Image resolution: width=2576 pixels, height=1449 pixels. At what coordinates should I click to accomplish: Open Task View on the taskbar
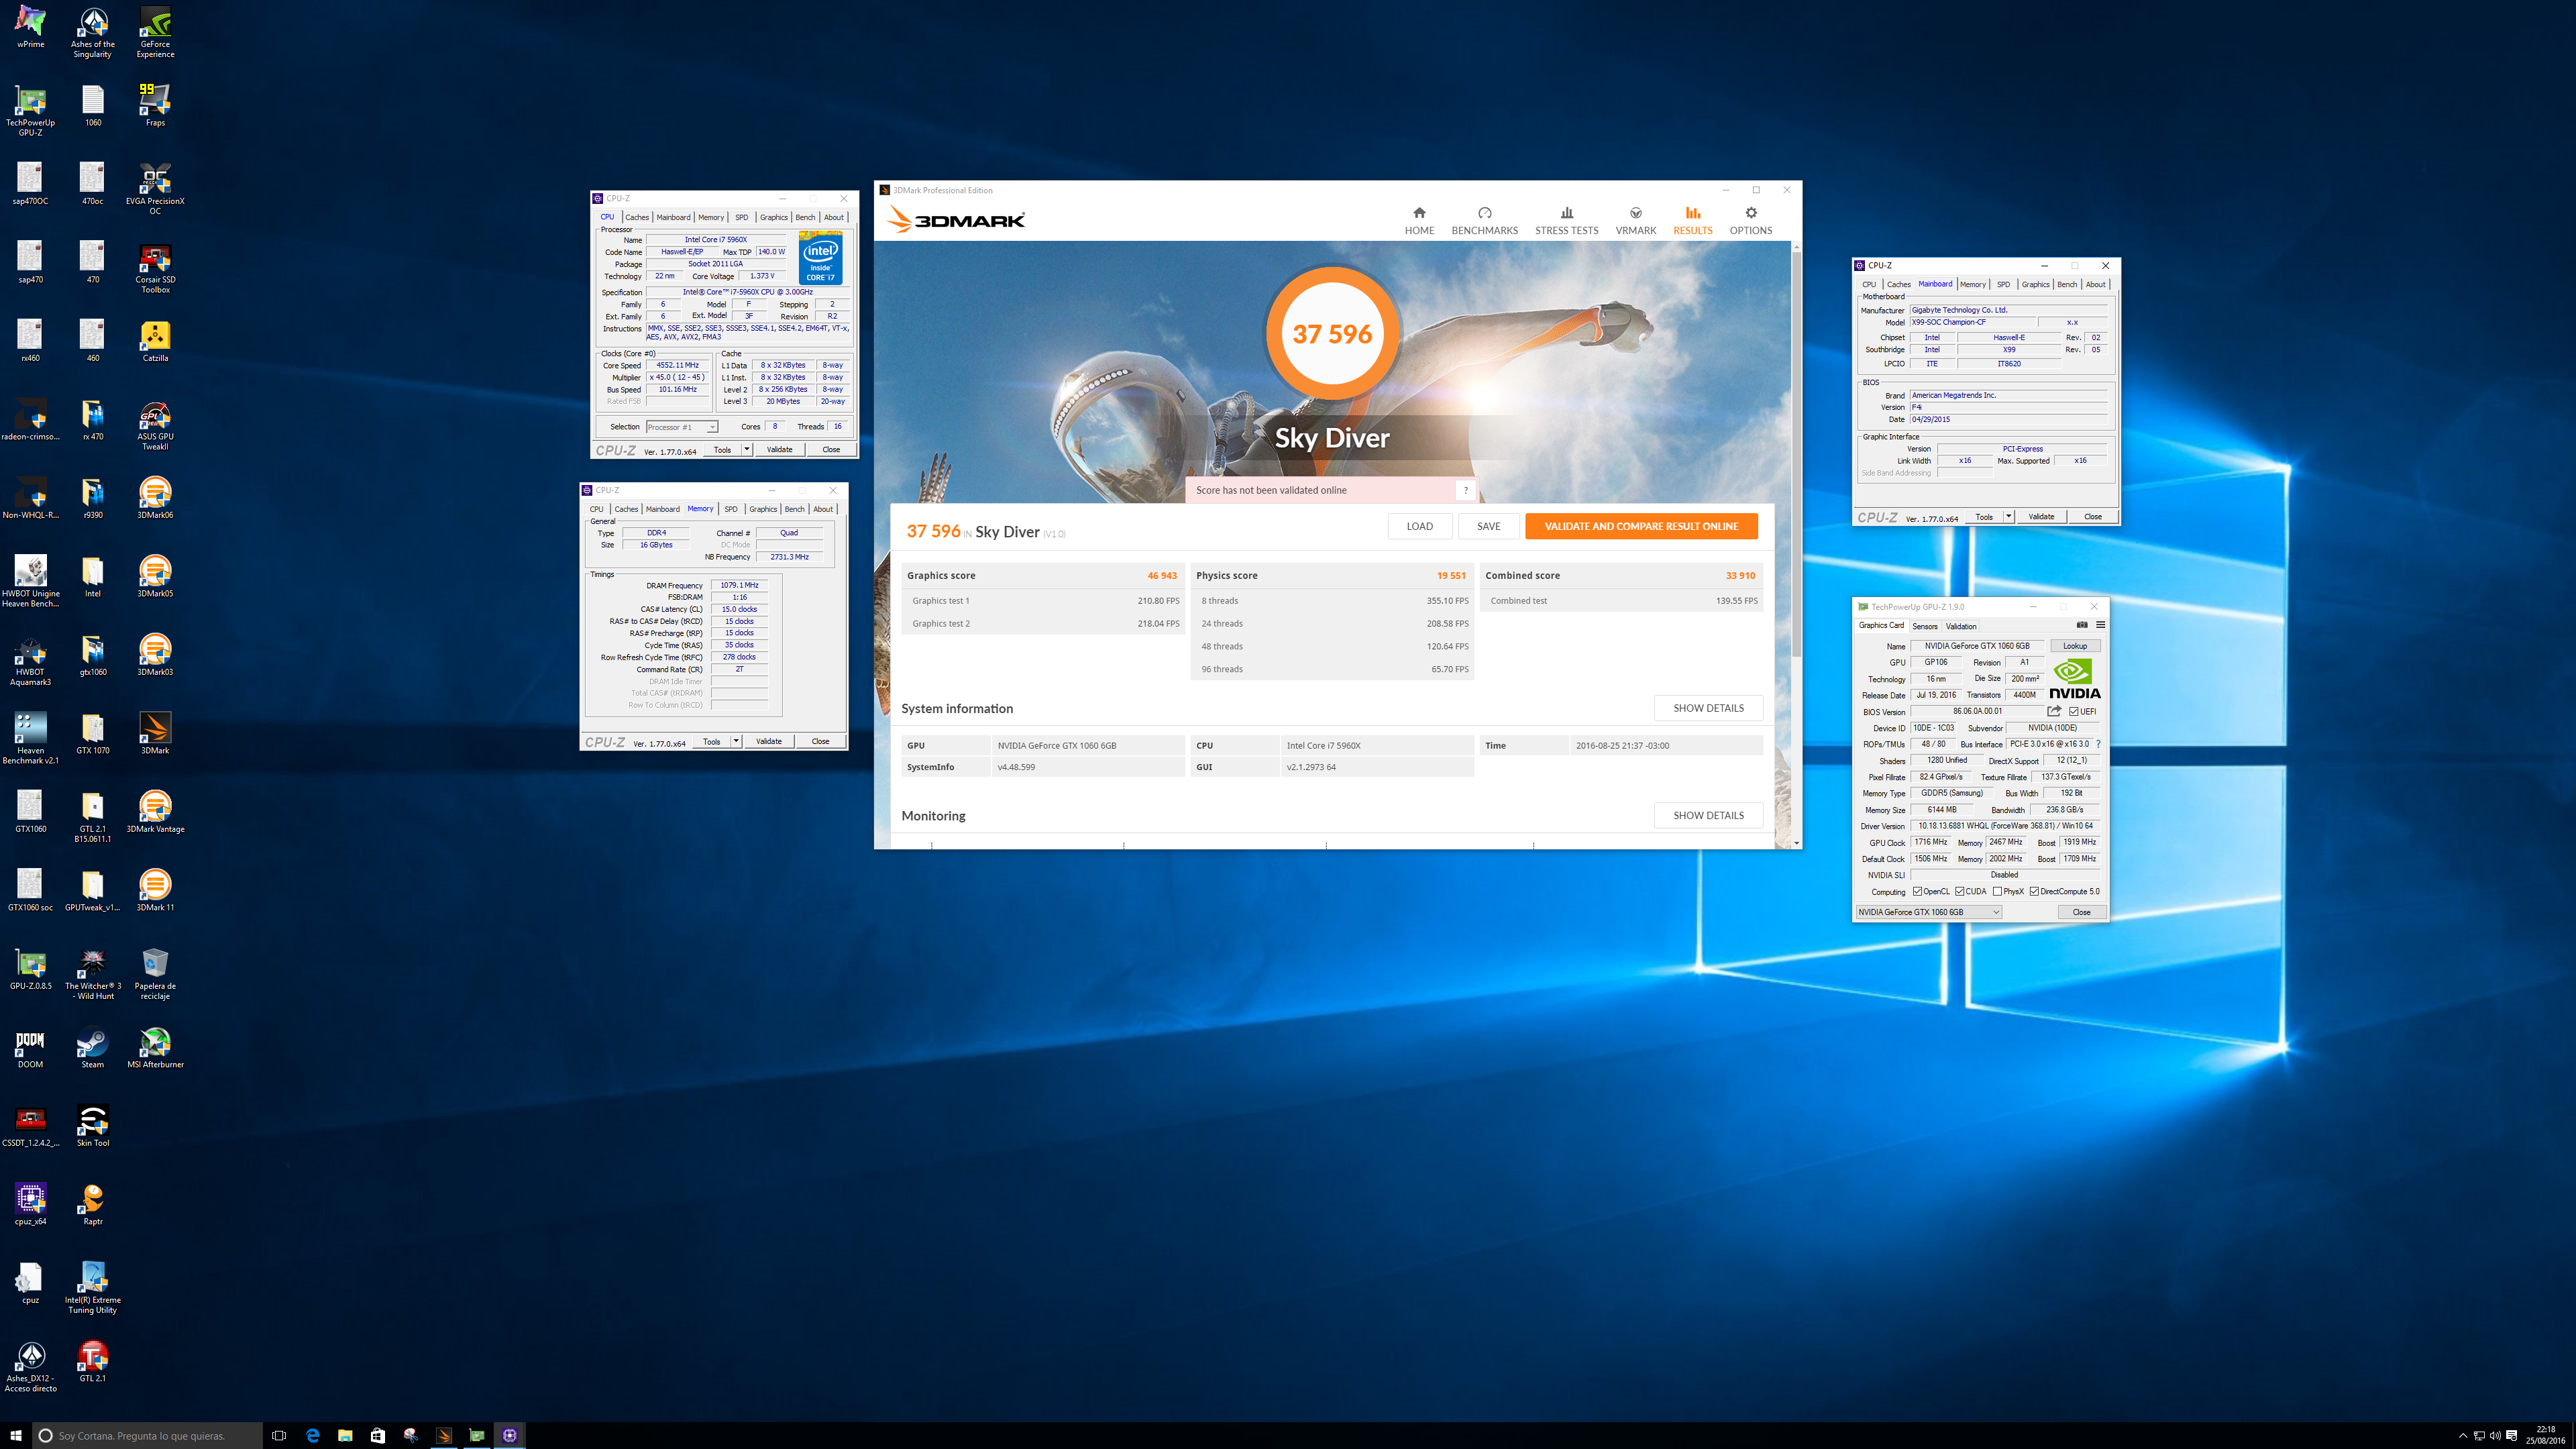point(279,1435)
